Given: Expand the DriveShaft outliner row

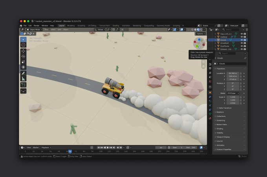Looking at the screenshot, I should [215, 43].
